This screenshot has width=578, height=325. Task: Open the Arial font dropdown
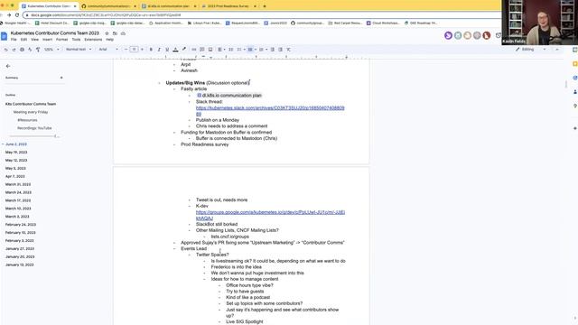108,50
